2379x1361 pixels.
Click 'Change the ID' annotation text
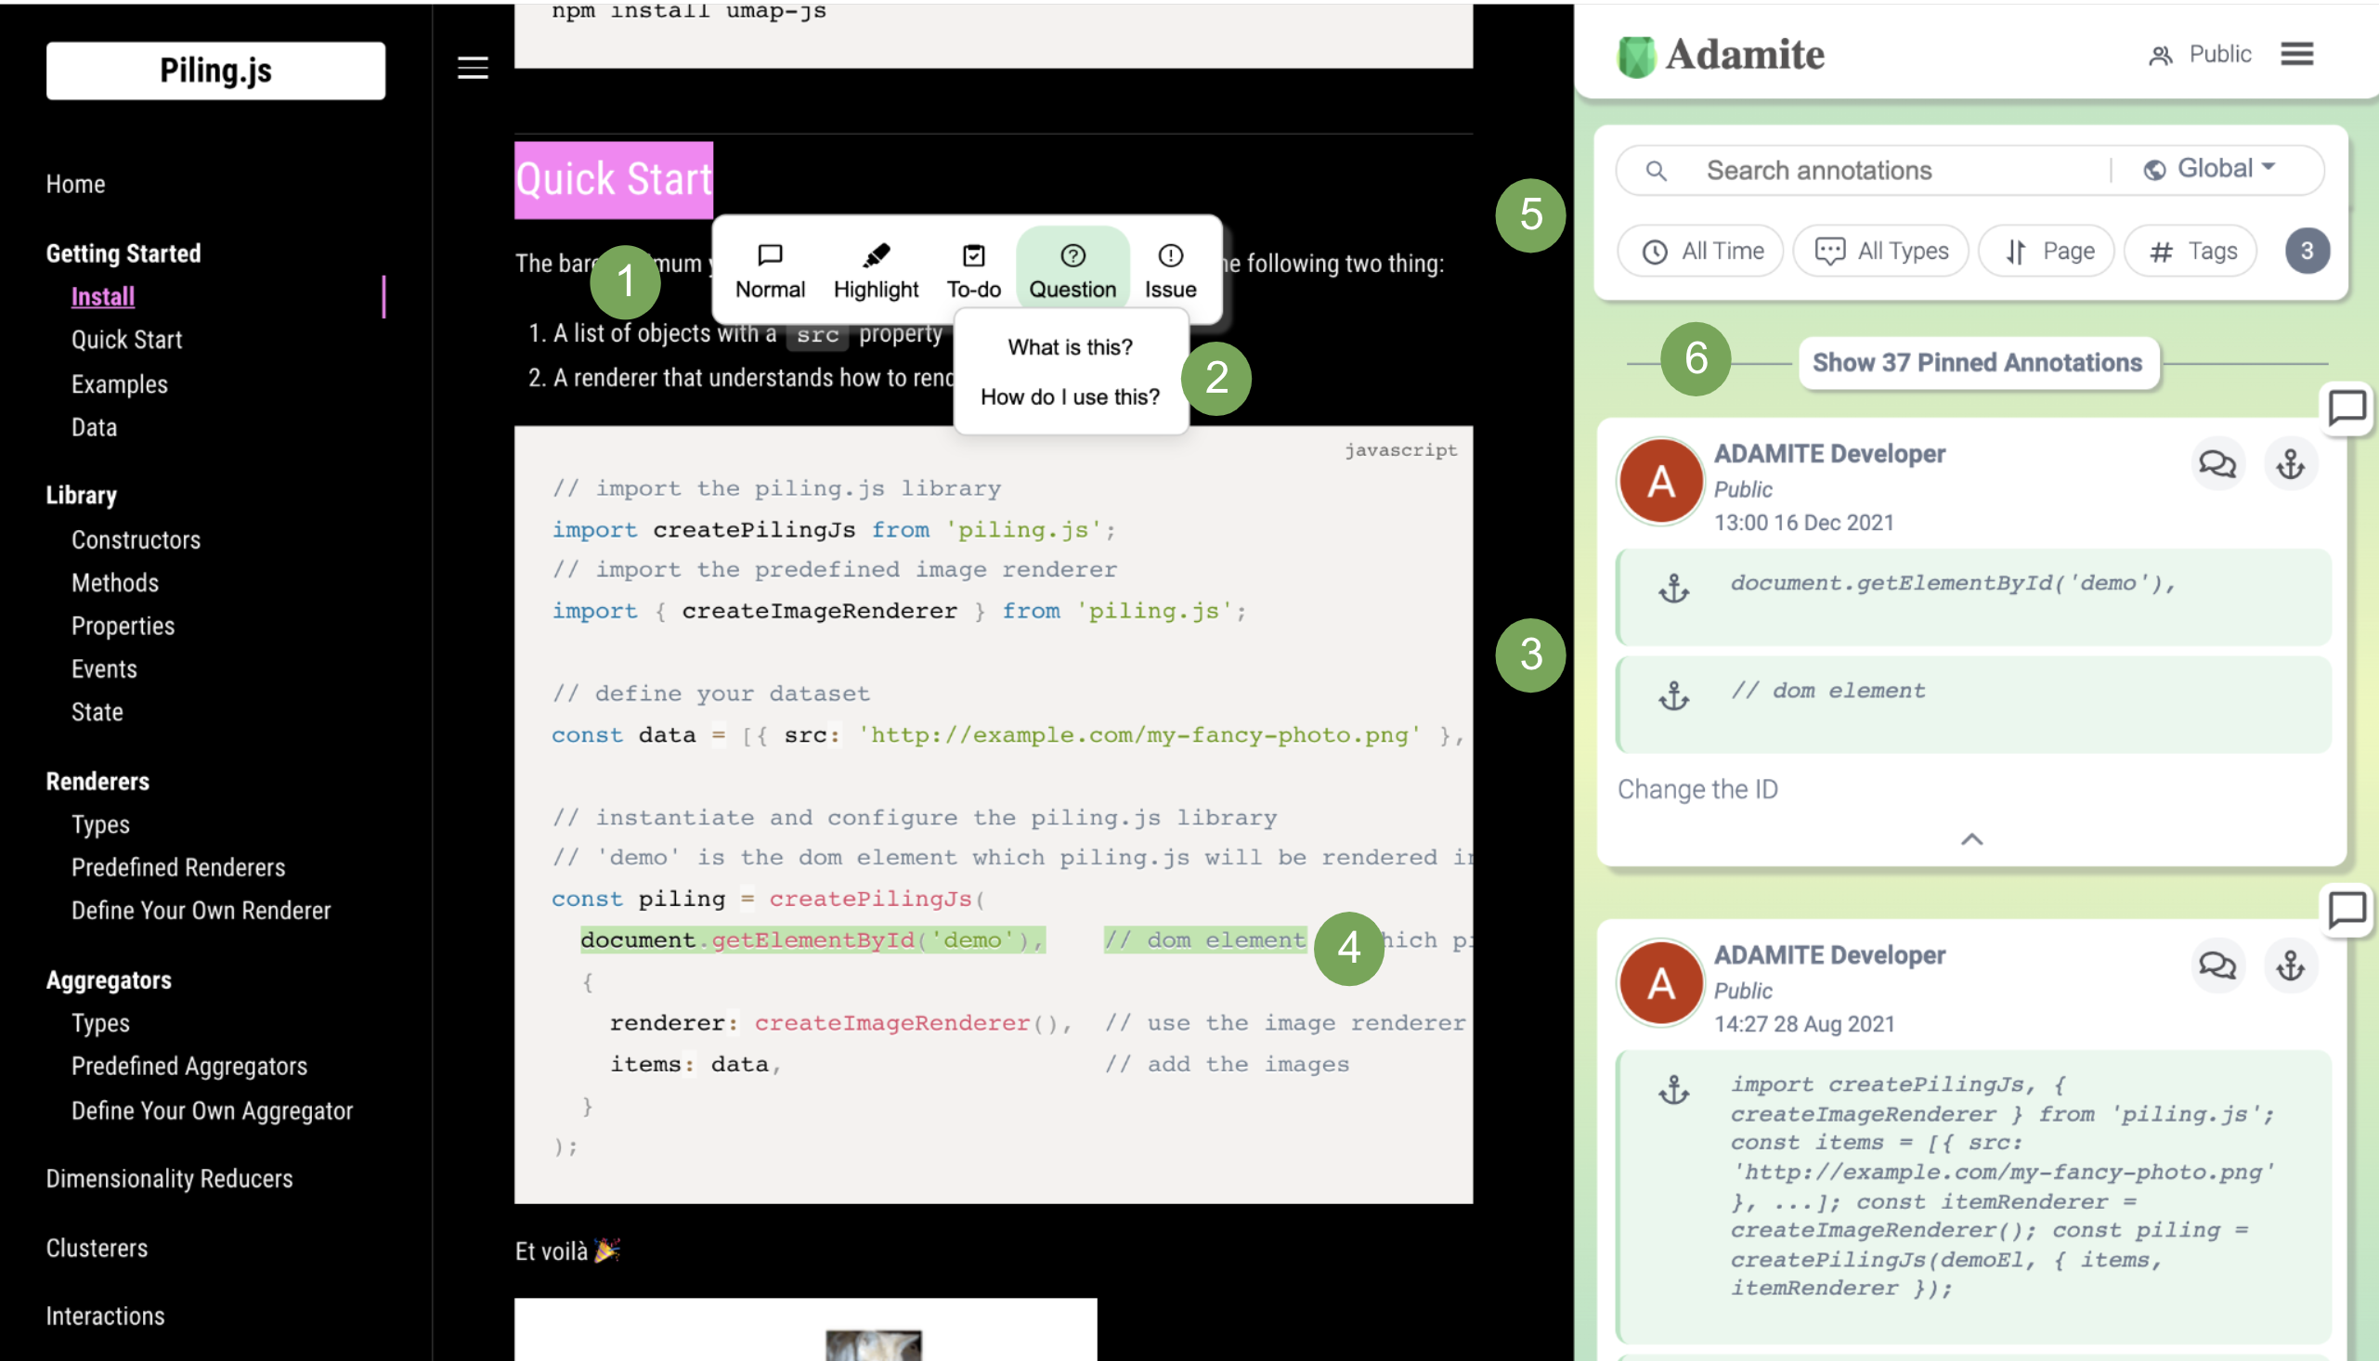point(1697,790)
